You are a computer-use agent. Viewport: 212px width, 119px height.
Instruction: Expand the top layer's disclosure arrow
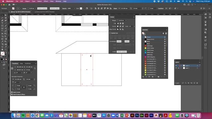pyautogui.click(x=181, y=66)
